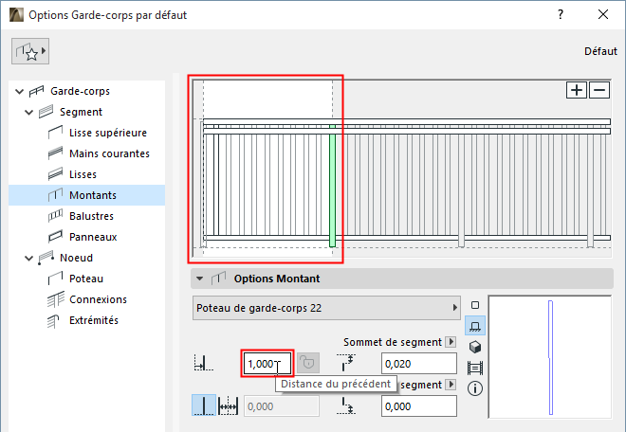Select the Segment tree item
This screenshot has height=432, width=626.
click(81, 112)
